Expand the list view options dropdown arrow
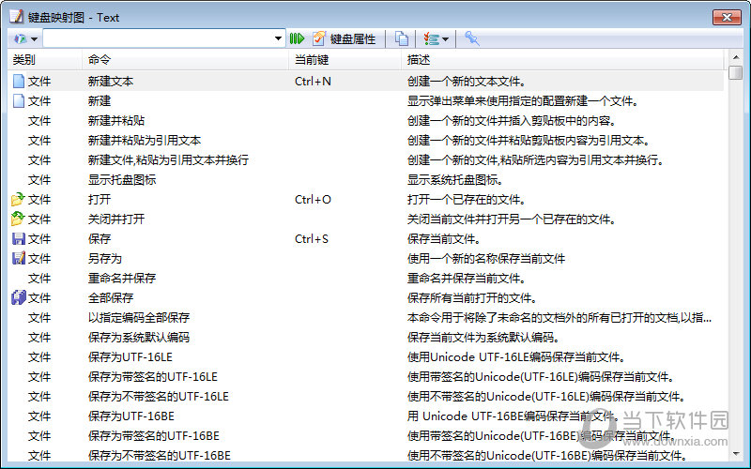This screenshot has height=469, width=751. point(445,39)
